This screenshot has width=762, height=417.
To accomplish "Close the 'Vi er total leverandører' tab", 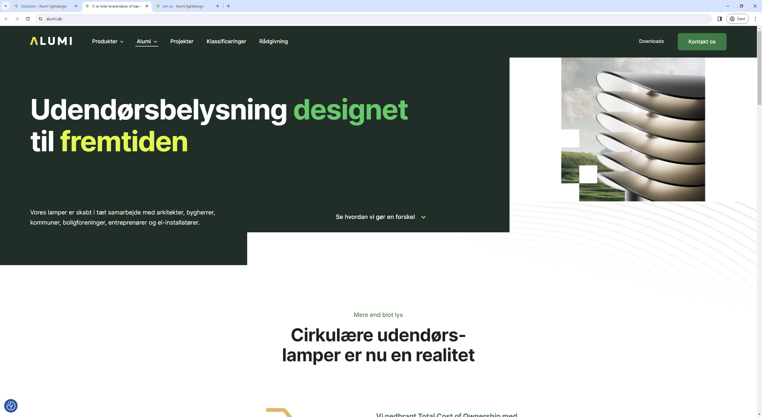I will tap(147, 6).
